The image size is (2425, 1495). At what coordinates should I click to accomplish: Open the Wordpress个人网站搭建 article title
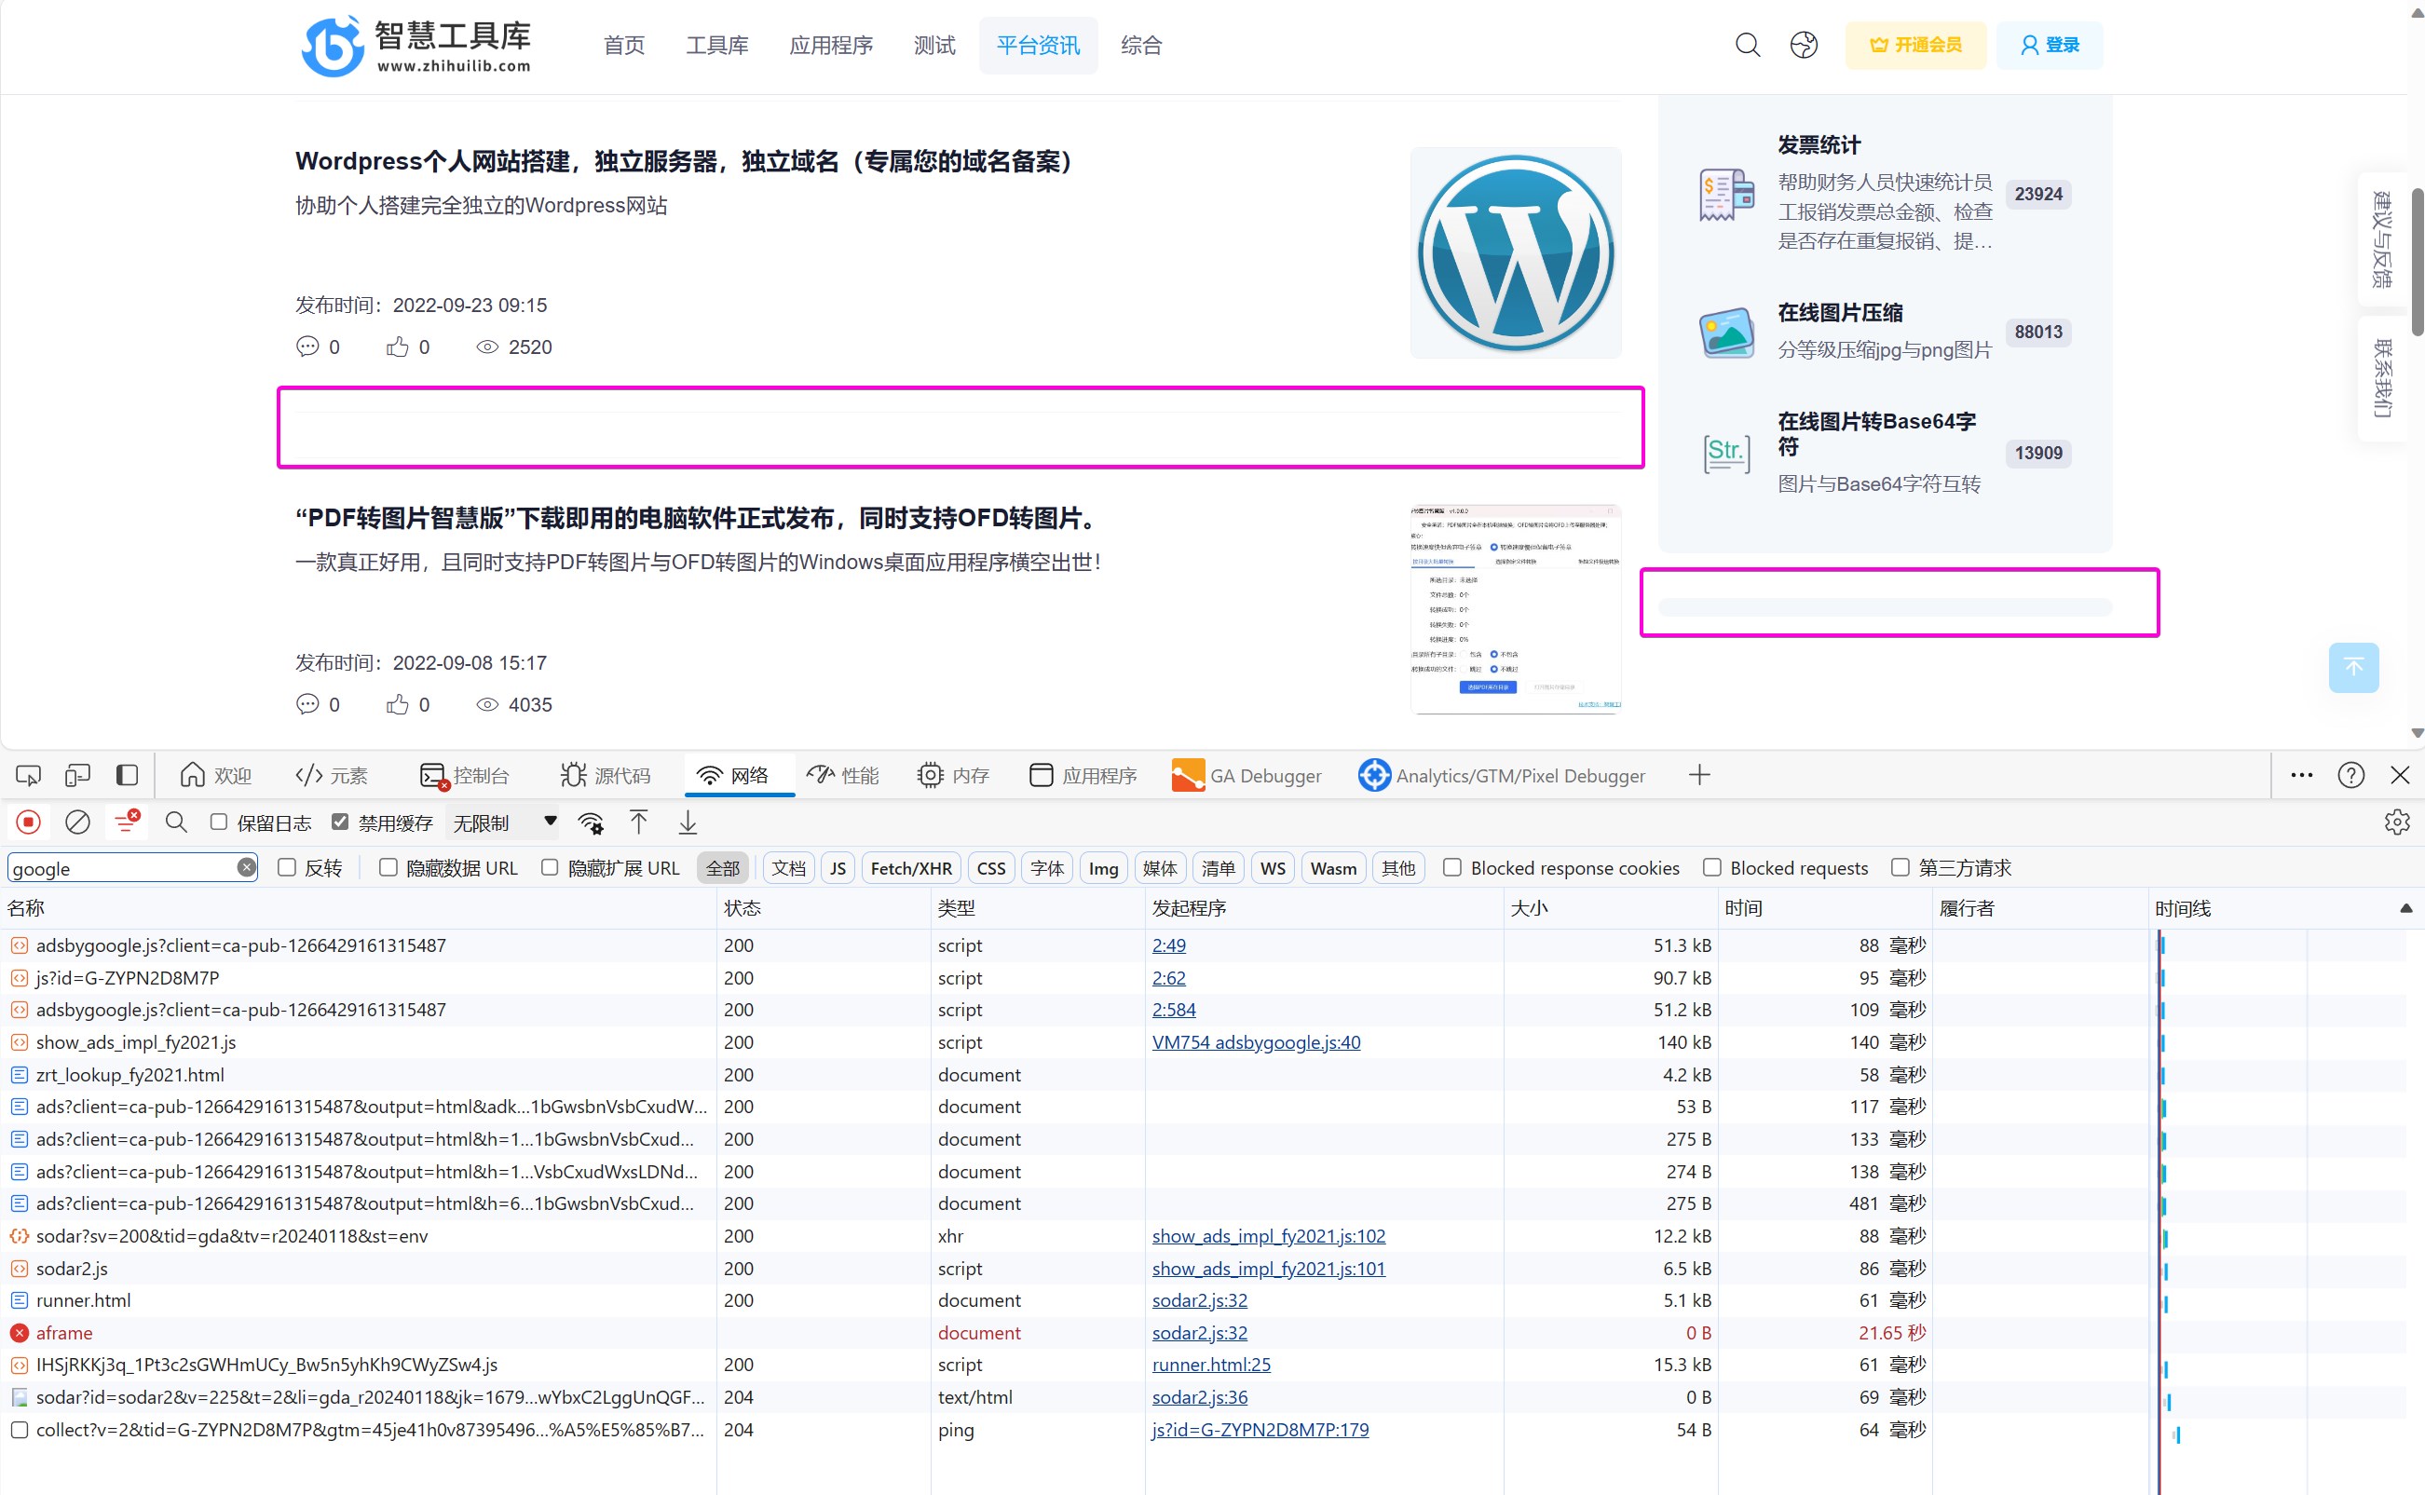tap(688, 161)
